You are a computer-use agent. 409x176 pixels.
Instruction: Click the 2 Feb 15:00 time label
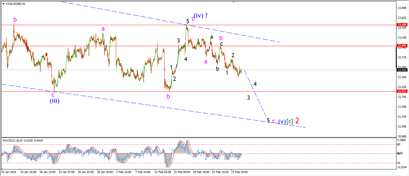point(123,172)
